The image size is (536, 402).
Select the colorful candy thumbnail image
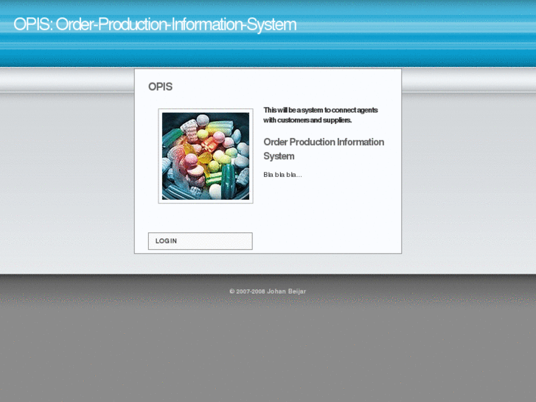tap(206, 156)
